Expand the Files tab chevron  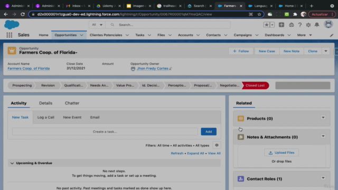click(170, 35)
